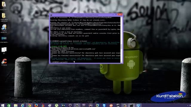Launch the green tile app in taskbar
The height and width of the screenshot is (107, 191).
(x=9, y=105)
